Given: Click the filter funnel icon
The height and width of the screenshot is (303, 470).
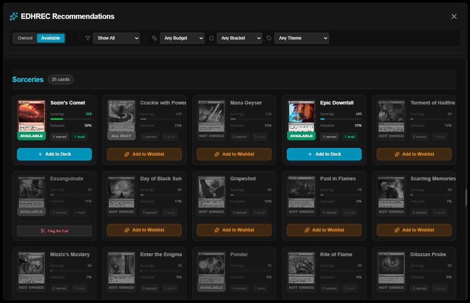Looking at the screenshot, I should (87, 38).
